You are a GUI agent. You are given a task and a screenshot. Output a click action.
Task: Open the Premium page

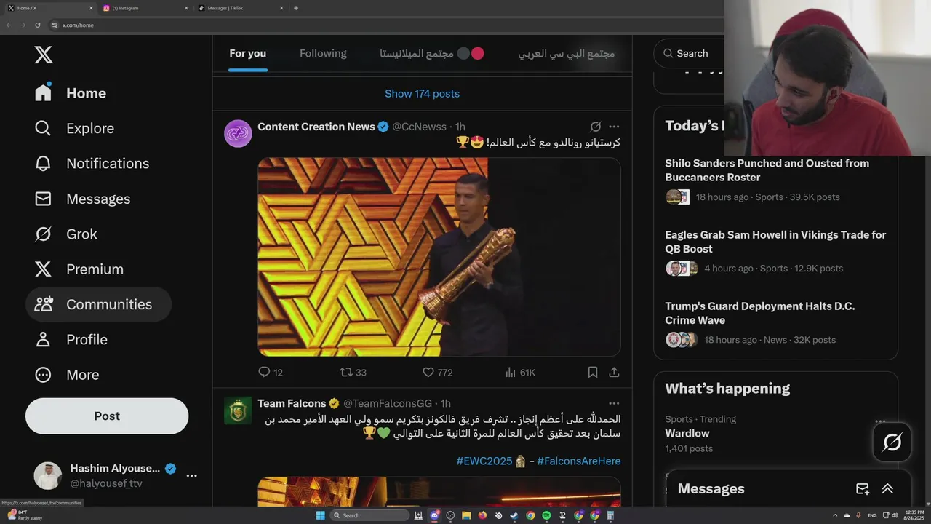(79, 269)
